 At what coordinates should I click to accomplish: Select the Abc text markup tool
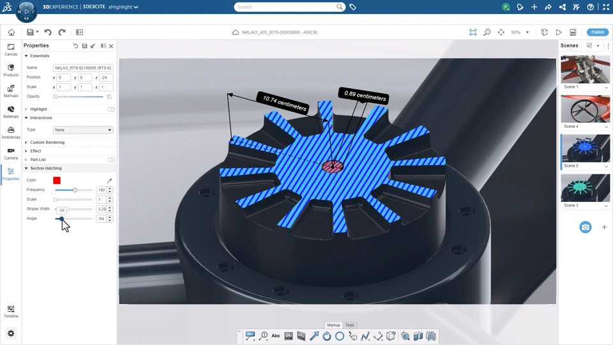[x=276, y=335]
